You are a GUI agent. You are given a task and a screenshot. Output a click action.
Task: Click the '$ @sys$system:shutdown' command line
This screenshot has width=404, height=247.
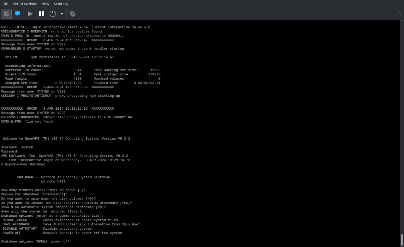tap(23, 164)
